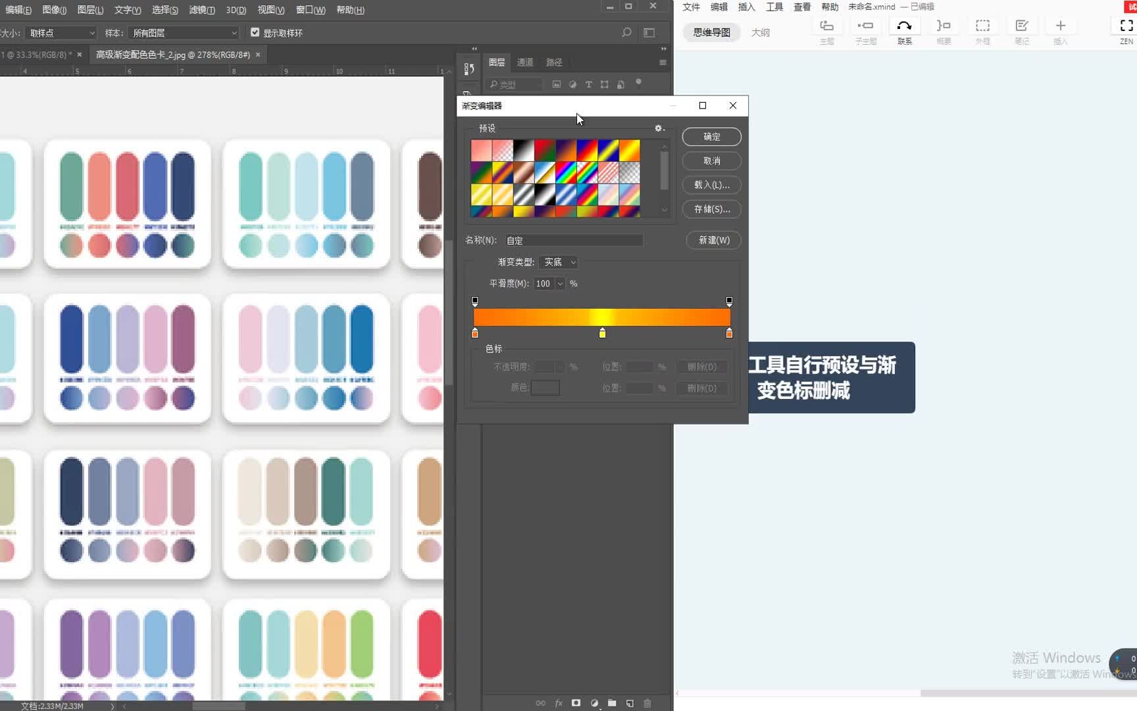The height and width of the screenshot is (711, 1137).
Task: Click the 取消 button
Action: pos(712,161)
